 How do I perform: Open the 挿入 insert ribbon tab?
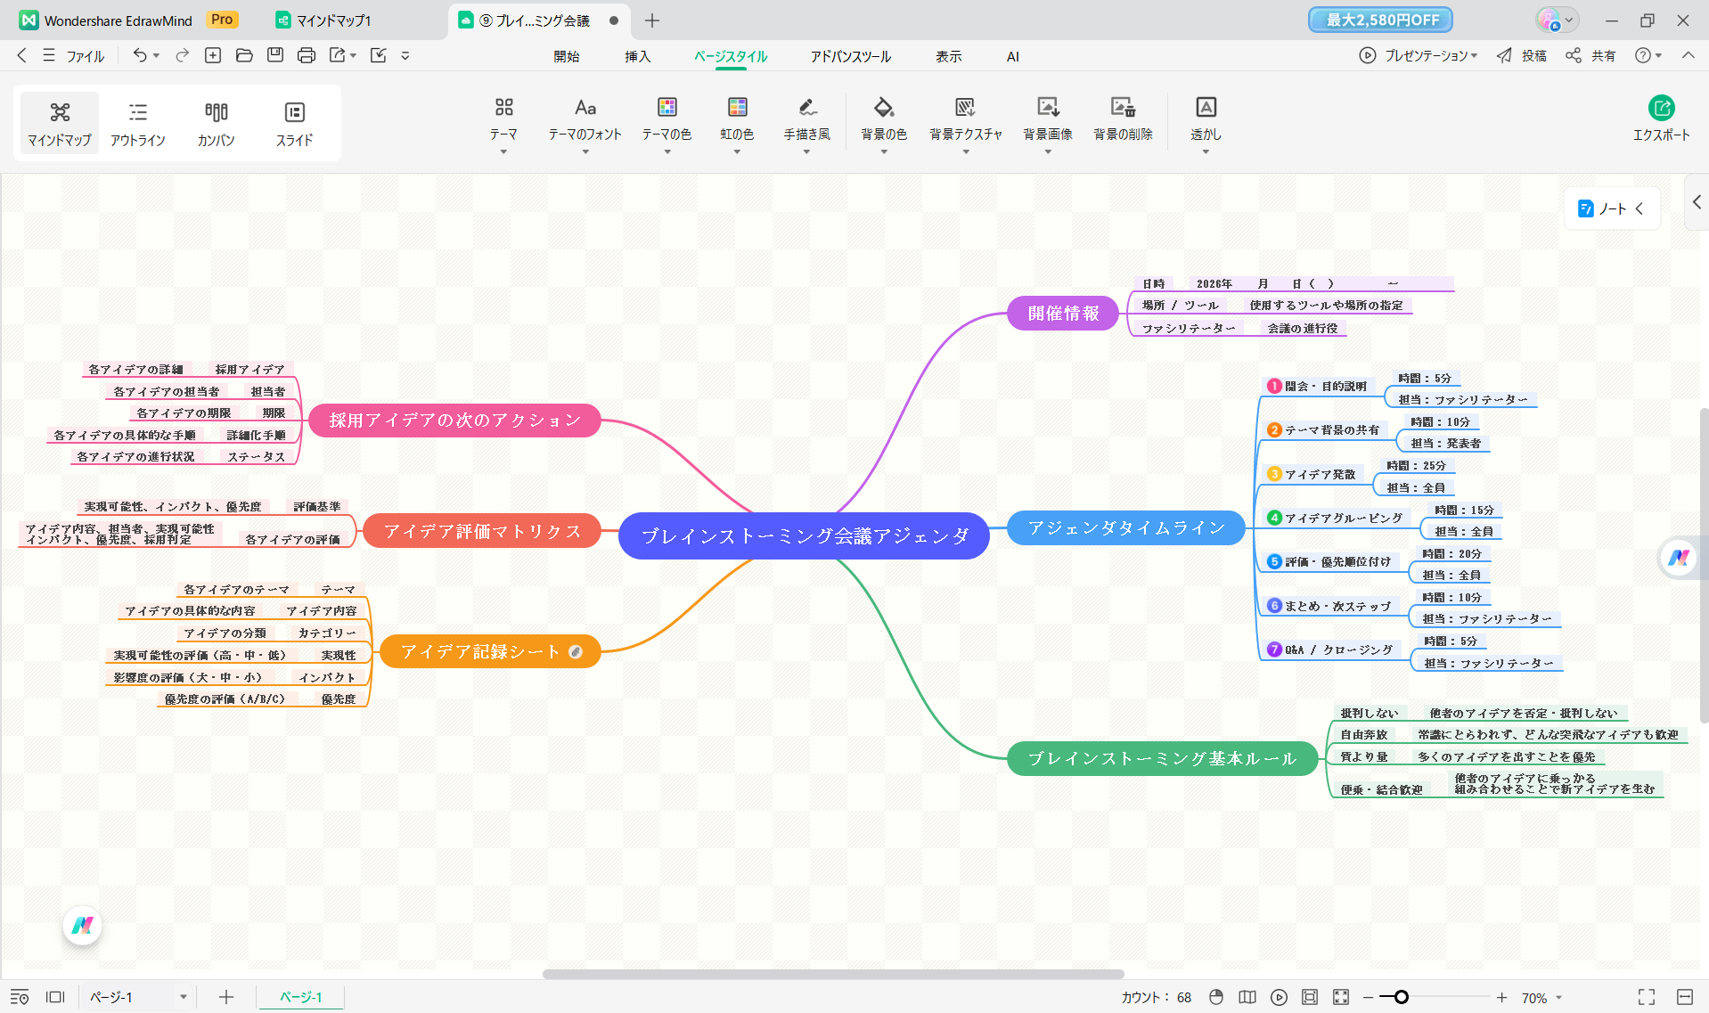[x=637, y=56]
